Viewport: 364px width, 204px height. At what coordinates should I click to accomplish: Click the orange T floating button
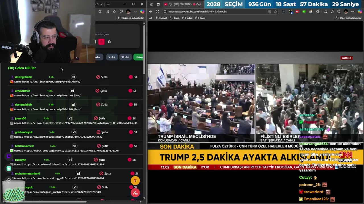[135, 180]
